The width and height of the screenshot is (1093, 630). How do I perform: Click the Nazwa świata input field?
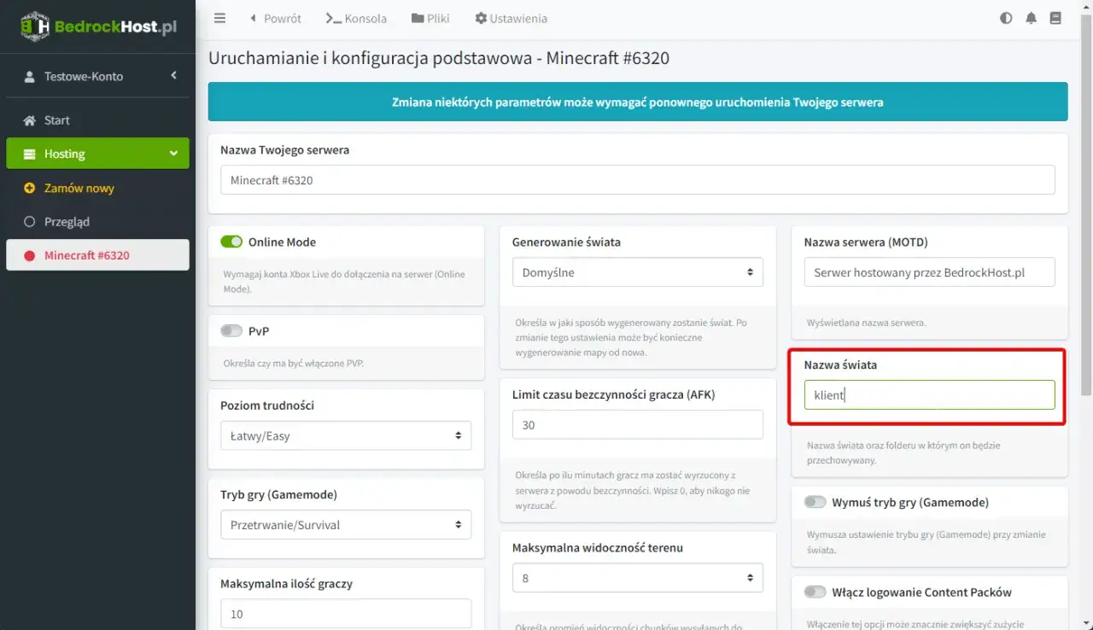point(929,394)
